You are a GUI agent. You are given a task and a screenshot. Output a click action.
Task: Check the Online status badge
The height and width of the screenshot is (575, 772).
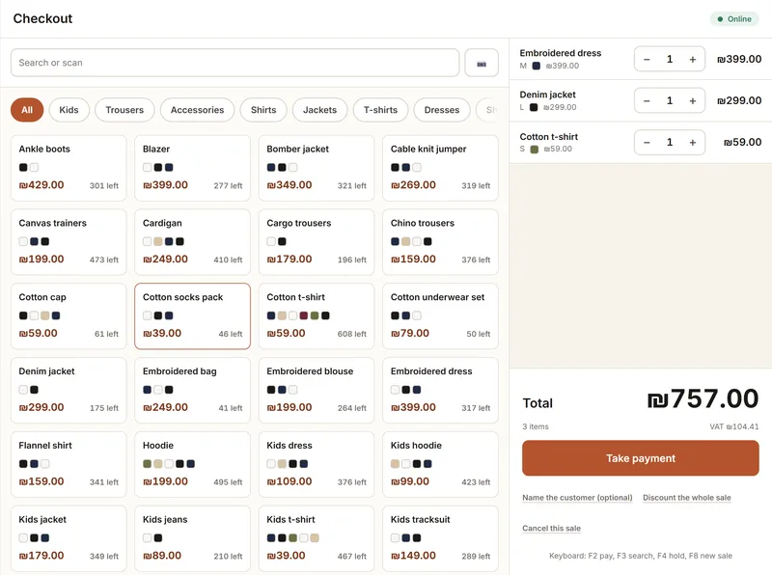pos(734,19)
